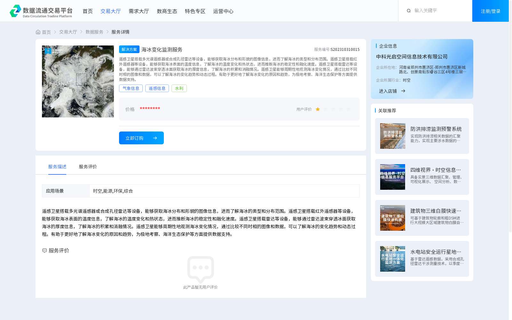Viewport: 512px width, 320px height.
Task: Click the 防洪排涝监测预警系统 title
Action: pyautogui.click(x=436, y=129)
